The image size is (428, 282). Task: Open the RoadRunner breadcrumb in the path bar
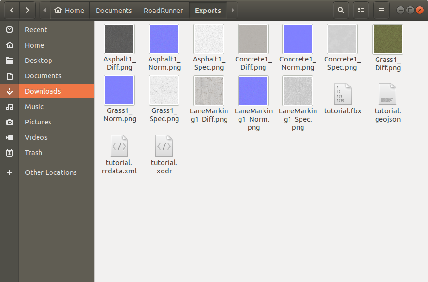[164, 10]
